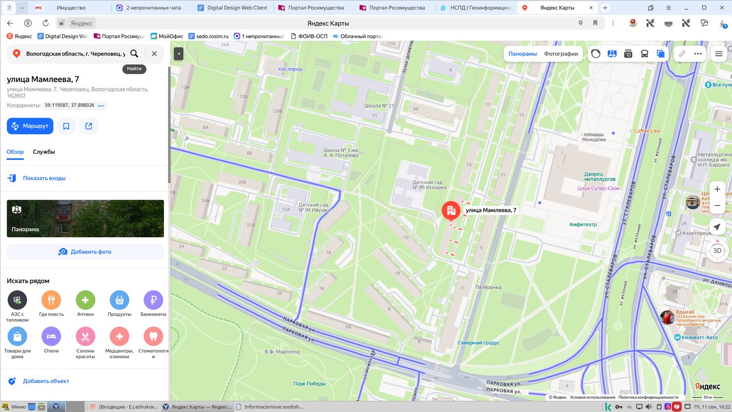Click Добавить объект link
The image size is (732, 412).
[x=46, y=381]
